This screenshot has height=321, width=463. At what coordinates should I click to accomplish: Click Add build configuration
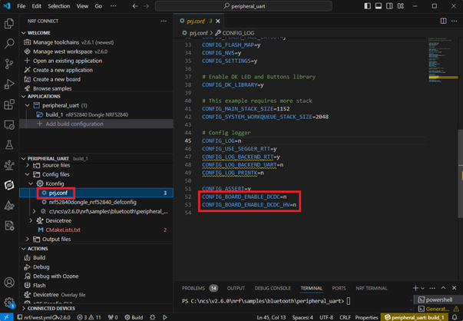tap(75, 124)
